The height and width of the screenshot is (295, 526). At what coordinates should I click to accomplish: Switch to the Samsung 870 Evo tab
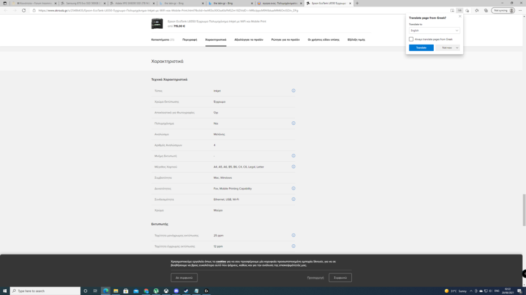pos(83,3)
